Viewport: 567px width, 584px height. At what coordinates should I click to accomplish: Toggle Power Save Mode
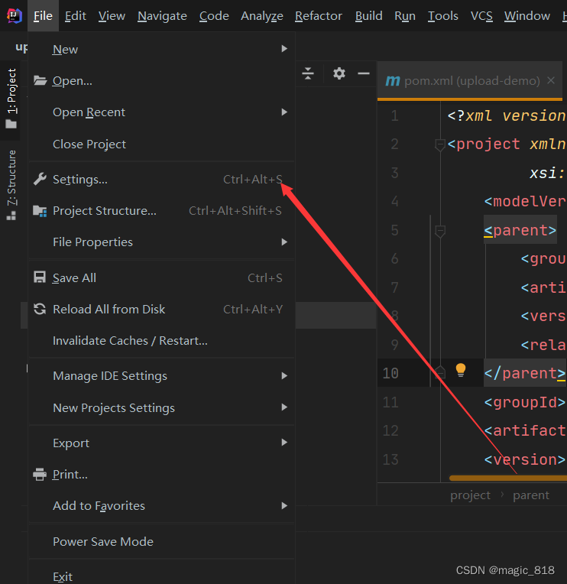(x=161, y=541)
